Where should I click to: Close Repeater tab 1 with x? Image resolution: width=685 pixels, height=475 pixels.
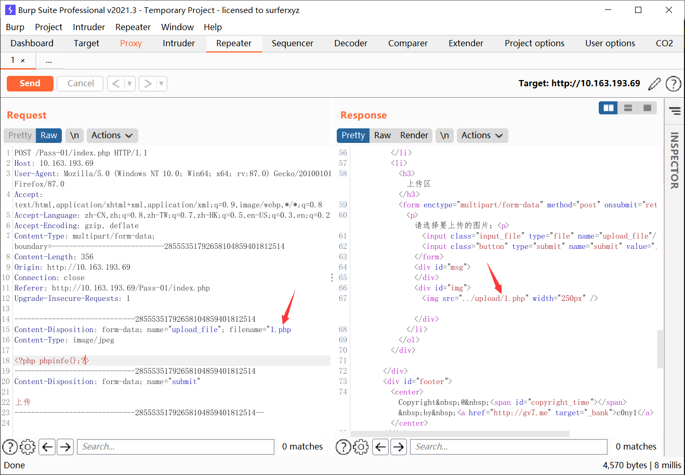(23, 61)
